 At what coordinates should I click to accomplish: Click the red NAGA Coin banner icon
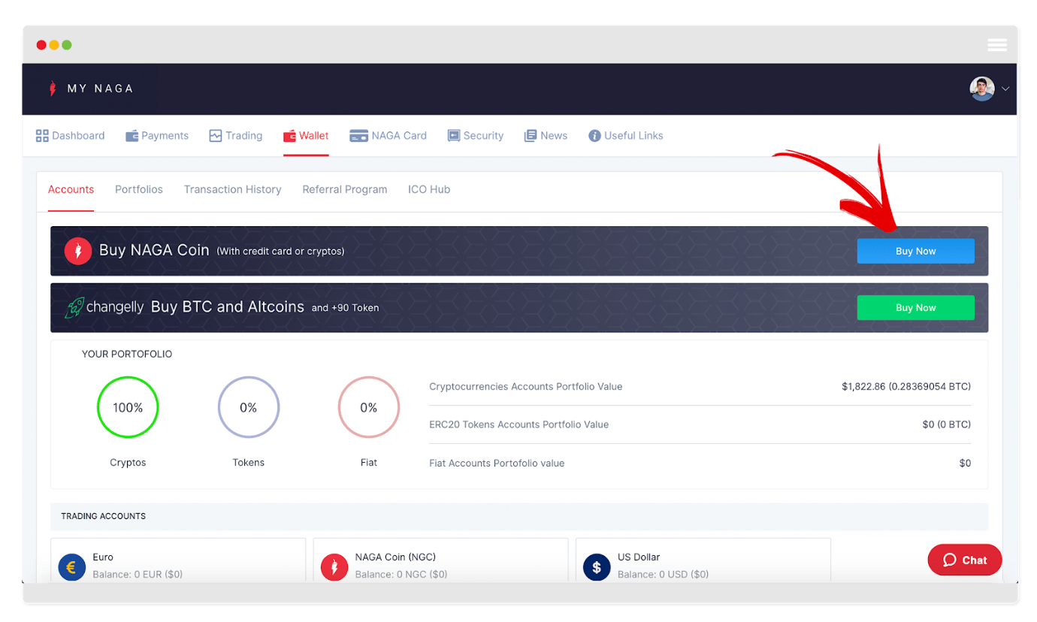click(x=78, y=251)
